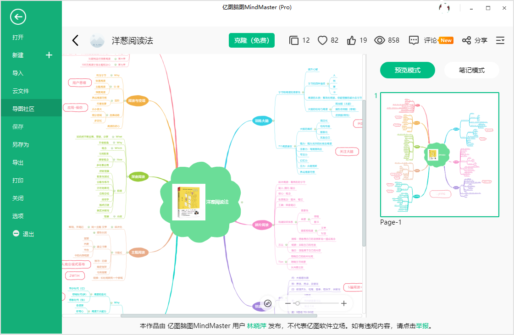Select the 用户思维 callout
This screenshot has width=514, height=335.
[x=80, y=82]
